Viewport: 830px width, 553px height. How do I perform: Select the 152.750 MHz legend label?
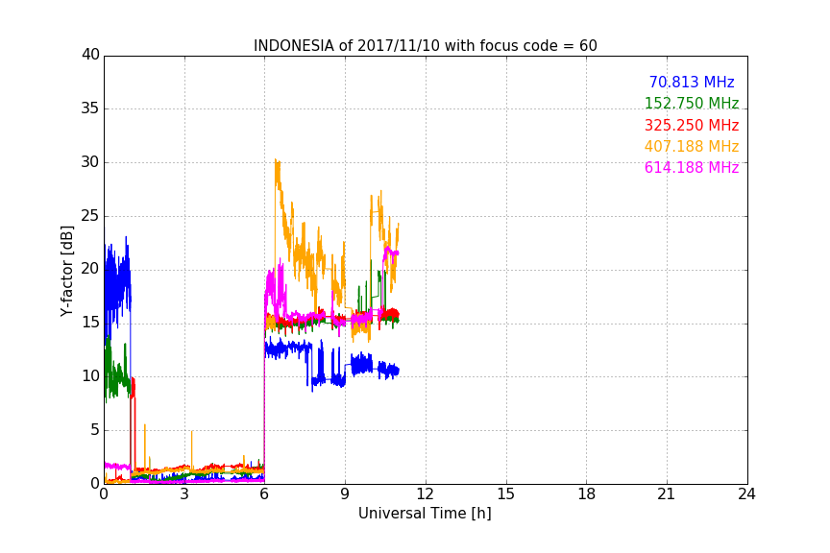[692, 104]
